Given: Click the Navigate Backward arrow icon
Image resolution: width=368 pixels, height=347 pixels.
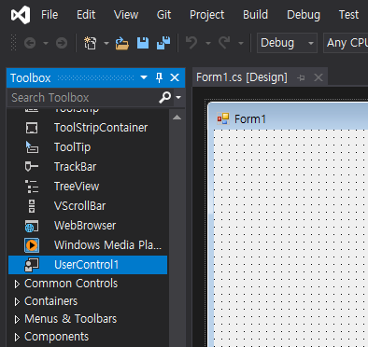Looking at the screenshot, I should point(30,43).
